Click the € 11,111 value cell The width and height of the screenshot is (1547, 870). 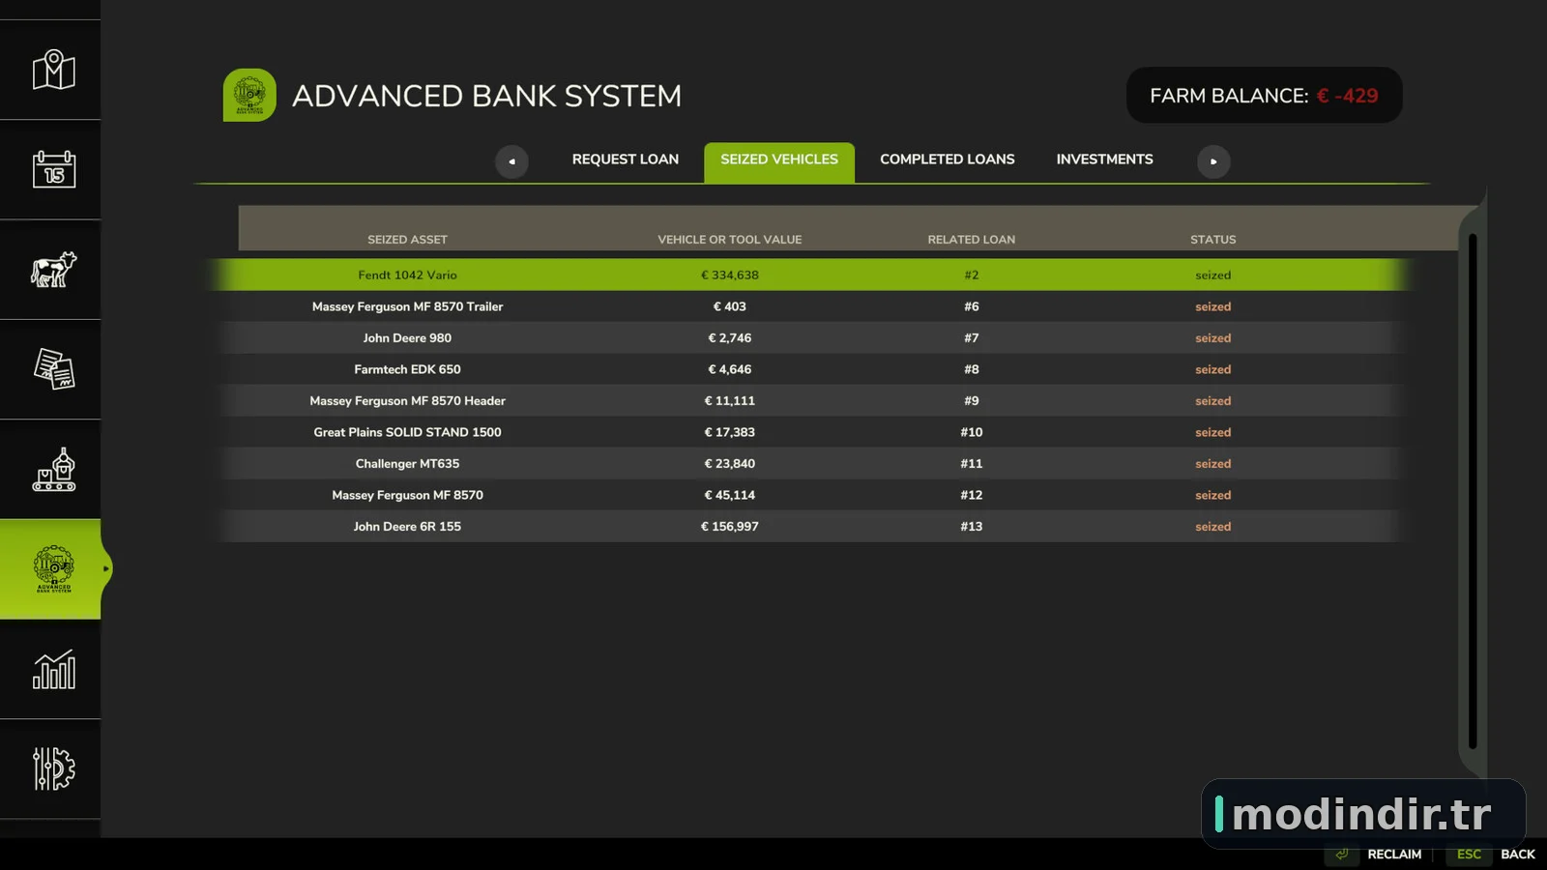click(x=730, y=401)
